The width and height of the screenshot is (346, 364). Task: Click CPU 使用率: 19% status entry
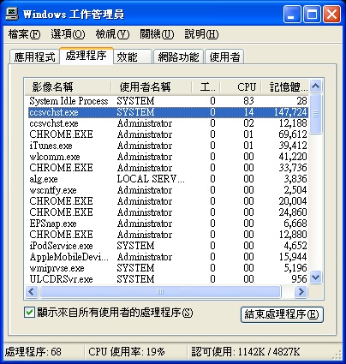[127, 352]
